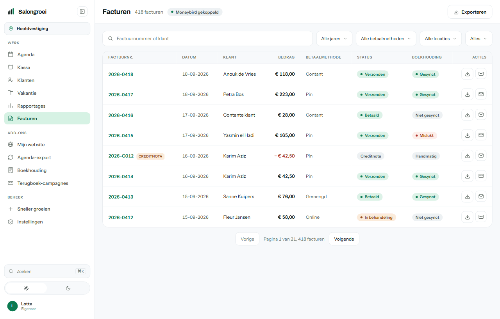Send invoice 2026-0416 by email

481,115
